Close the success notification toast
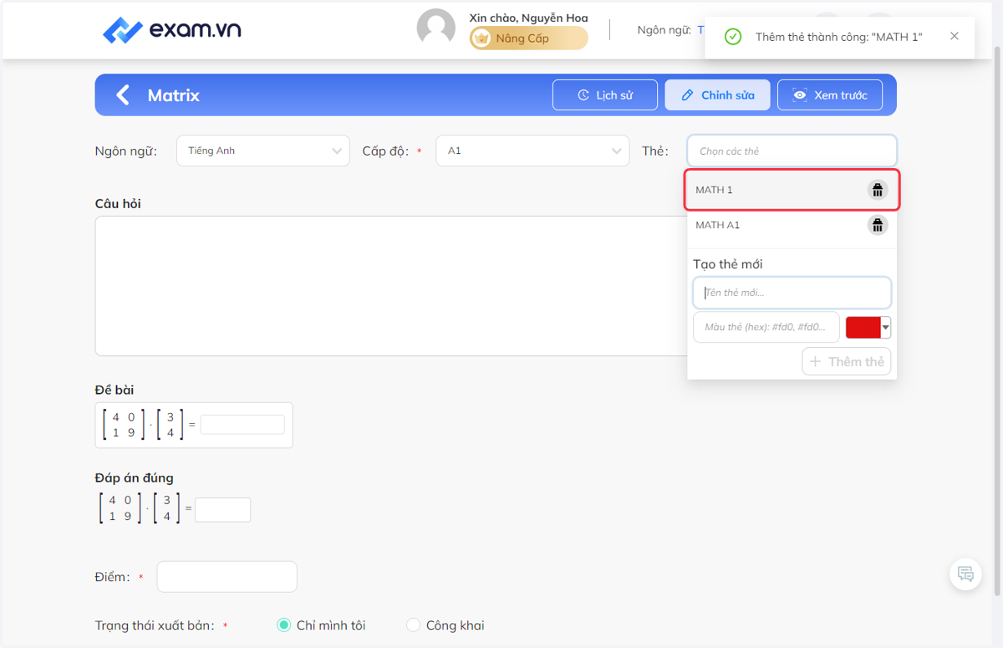This screenshot has width=1003, height=648. (x=955, y=36)
